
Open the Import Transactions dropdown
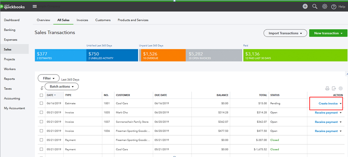coord(285,33)
